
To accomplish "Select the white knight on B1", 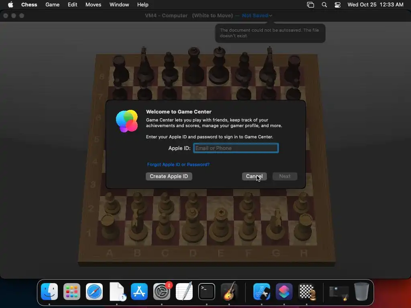I will click(x=137, y=225).
